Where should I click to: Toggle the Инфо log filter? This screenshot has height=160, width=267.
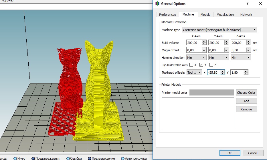click(x=19, y=158)
